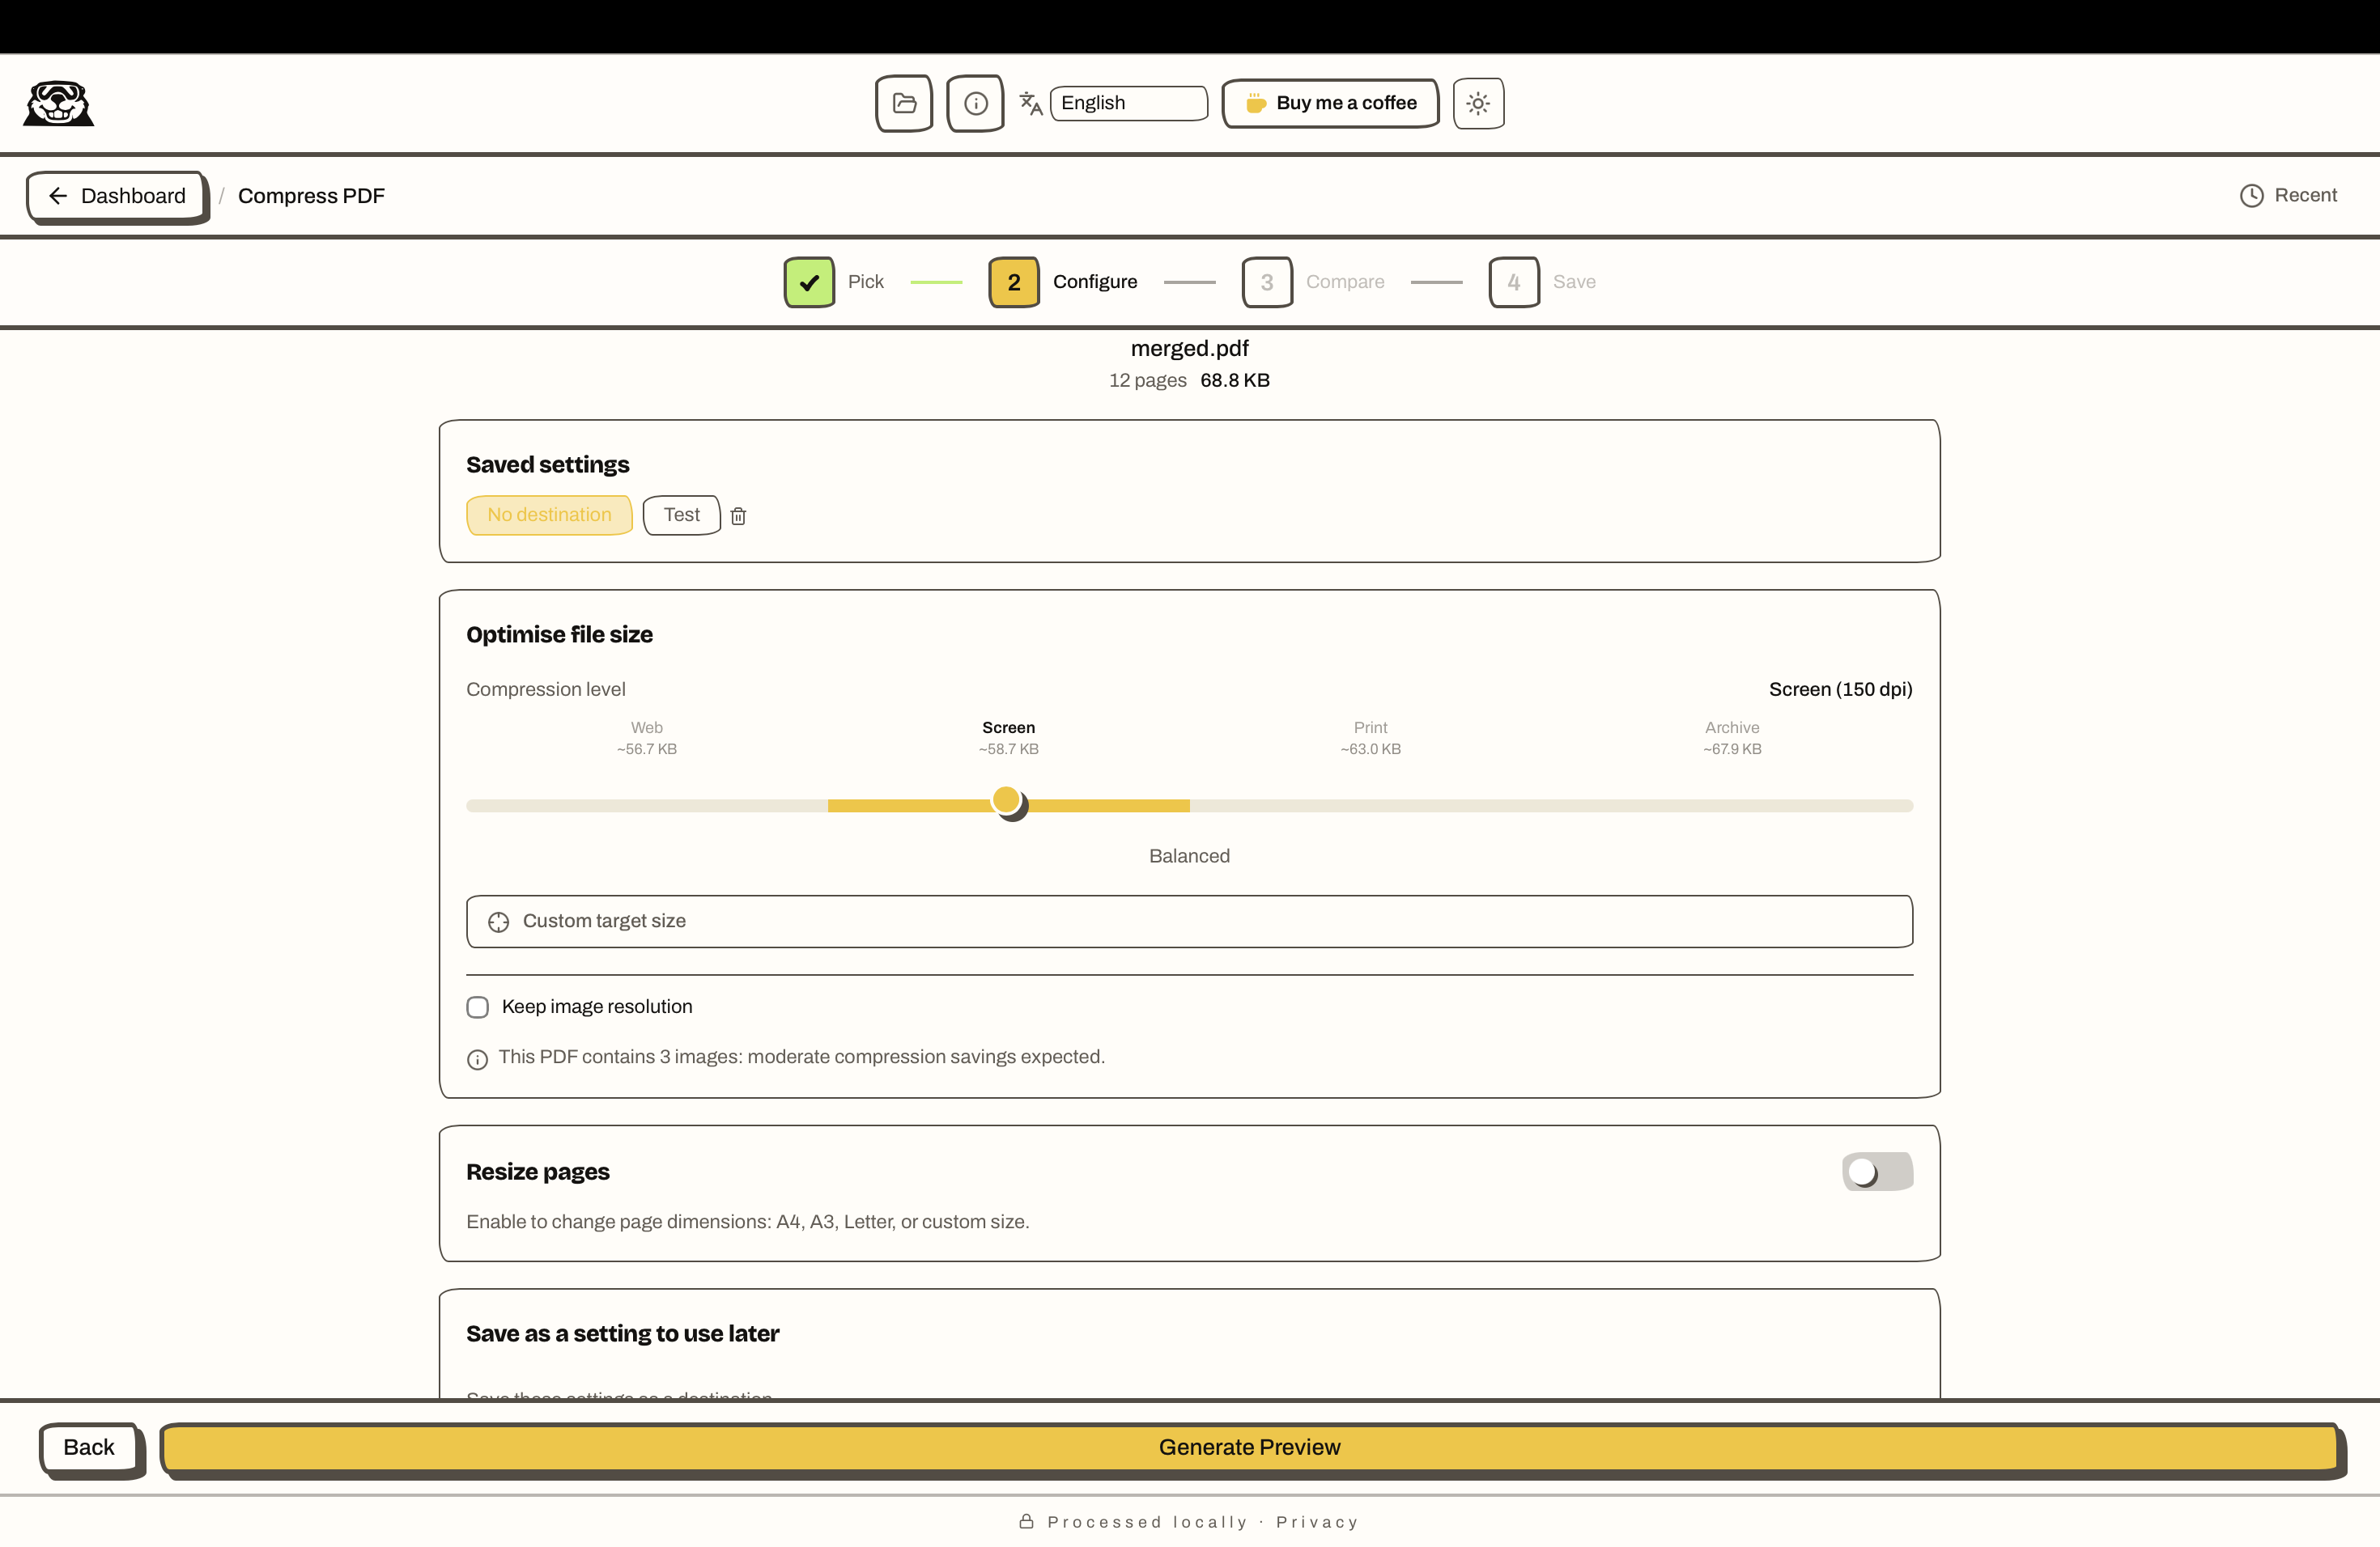2380x1547 pixels.
Task: Select the Archive compression level
Action: point(1732,738)
